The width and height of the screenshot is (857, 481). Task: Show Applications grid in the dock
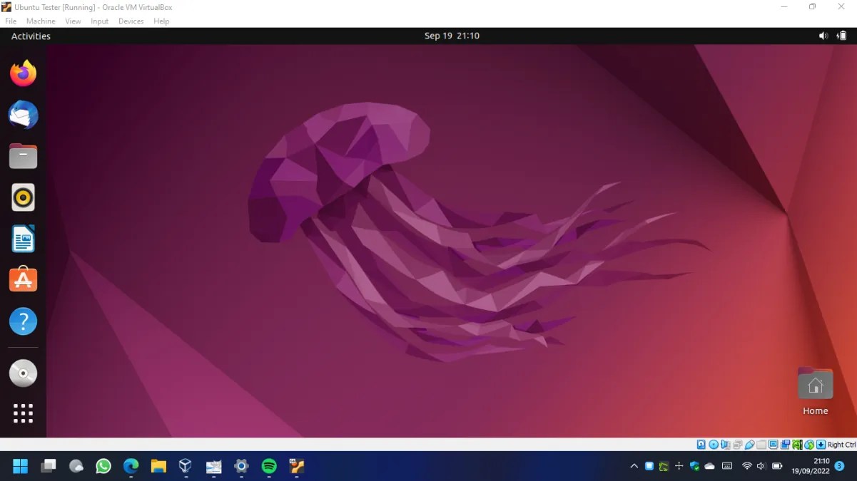[23, 413]
